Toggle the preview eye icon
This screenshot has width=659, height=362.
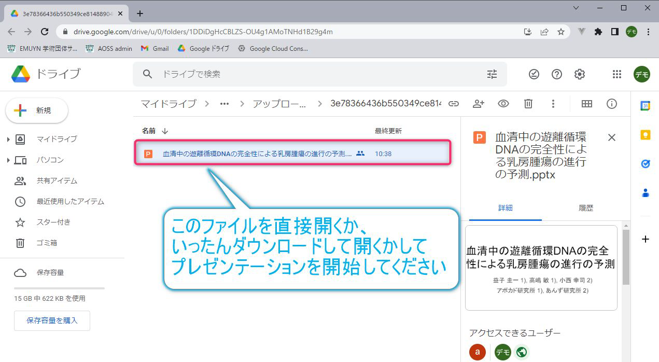[x=503, y=104]
